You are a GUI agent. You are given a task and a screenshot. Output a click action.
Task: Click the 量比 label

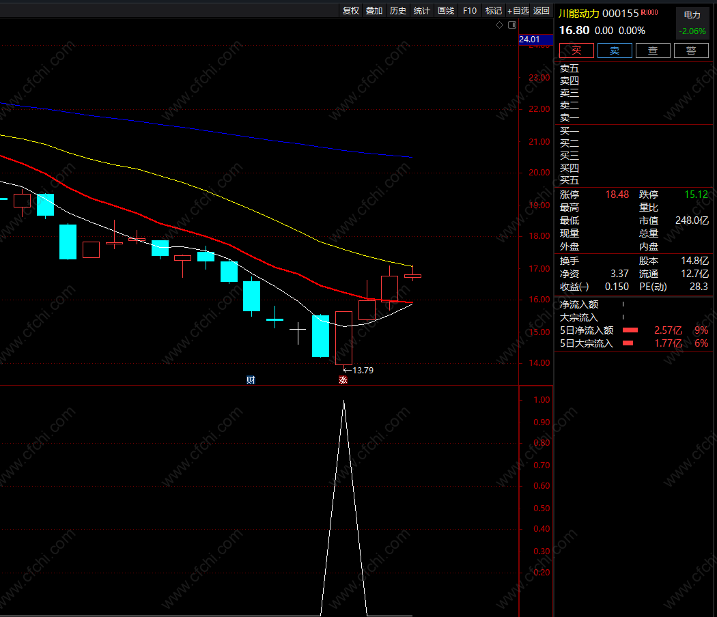pyautogui.click(x=649, y=208)
